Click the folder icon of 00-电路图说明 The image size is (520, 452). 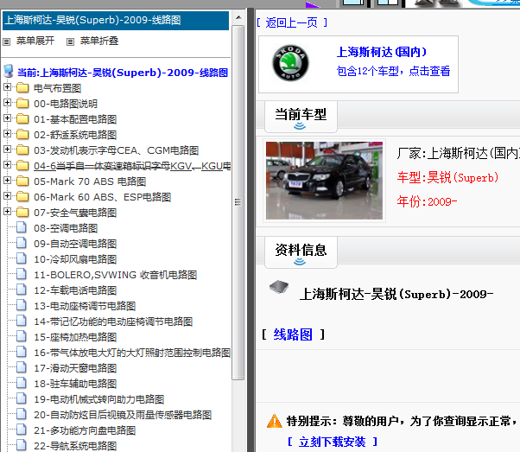click(x=22, y=103)
